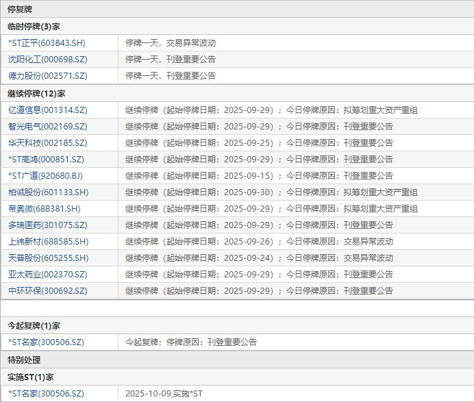474x402 pixels.
Task: Click the 沈阳化工(000698.SZ) stock link
Action: 48,60
